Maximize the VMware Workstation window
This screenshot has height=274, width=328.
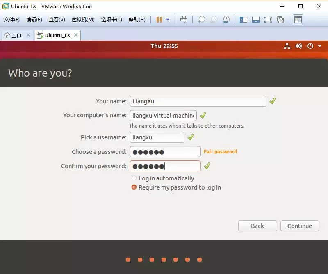301,6
